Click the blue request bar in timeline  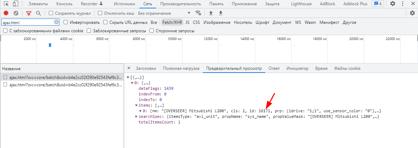point(50,45)
